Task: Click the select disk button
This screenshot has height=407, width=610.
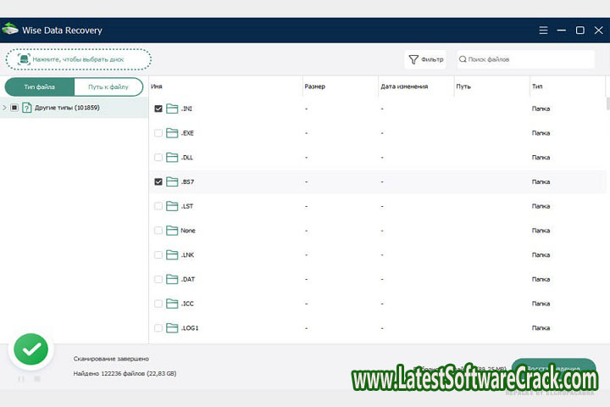Action: [x=79, y=59]
